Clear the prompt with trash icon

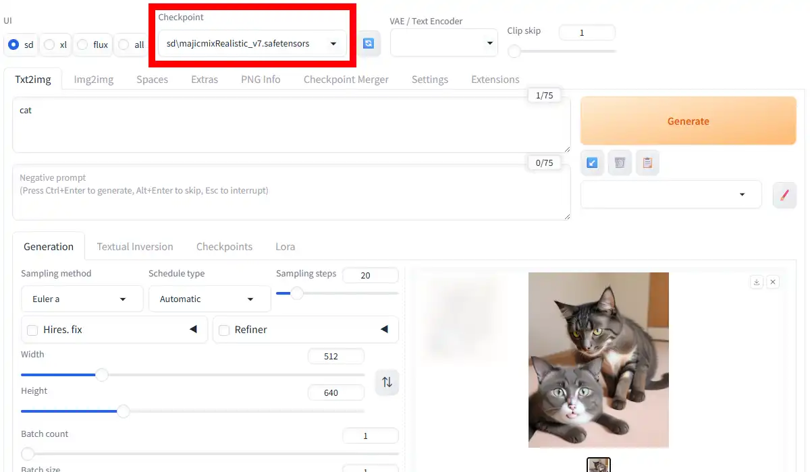pos(620,163)
